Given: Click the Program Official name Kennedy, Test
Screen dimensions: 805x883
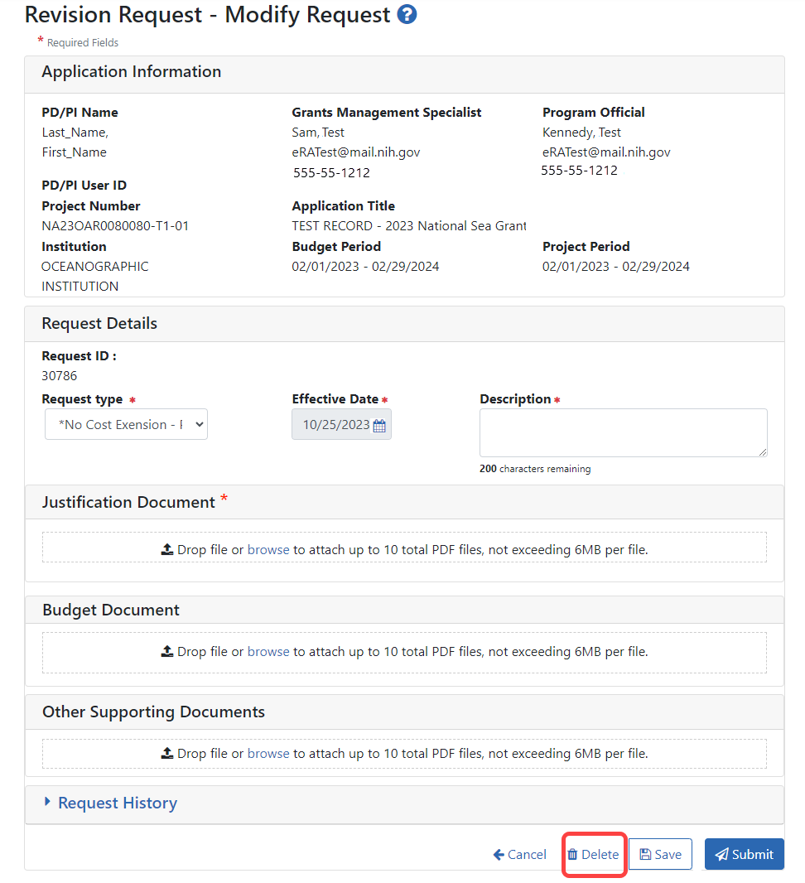Looking at the screenshot, I should (581, 133).
